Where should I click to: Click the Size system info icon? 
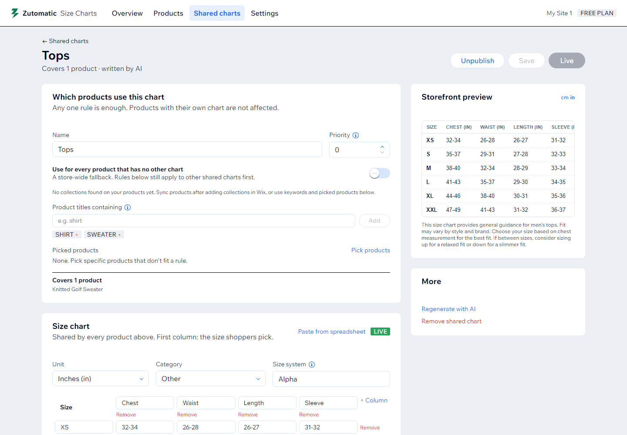click(x=312, y=365)
